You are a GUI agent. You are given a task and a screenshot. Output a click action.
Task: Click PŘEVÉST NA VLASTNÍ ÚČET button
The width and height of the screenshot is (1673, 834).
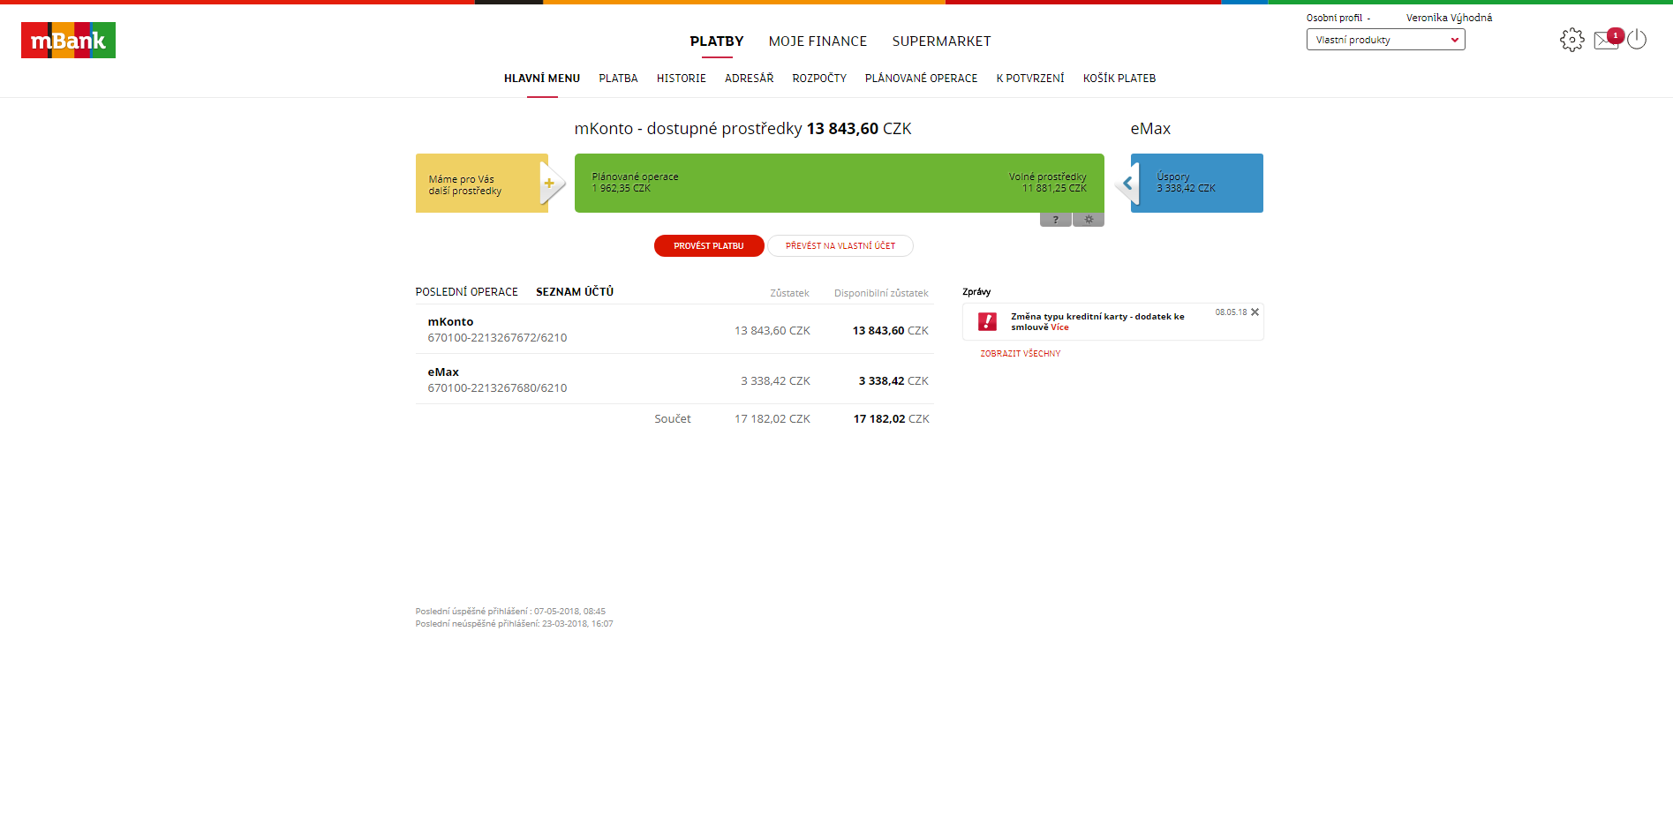click(x=840, y=246)
